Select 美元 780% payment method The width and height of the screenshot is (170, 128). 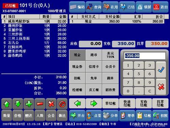(x=111, y=55)
